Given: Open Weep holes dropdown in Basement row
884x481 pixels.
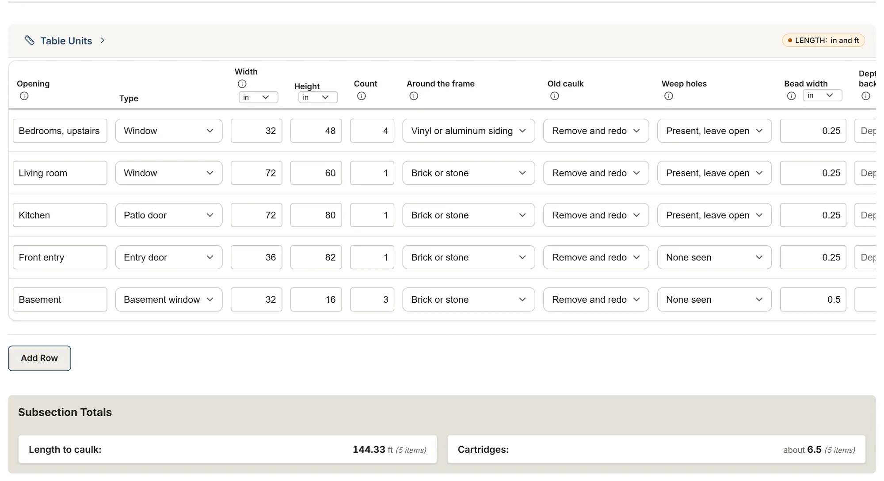Looking at the screenshot, I should 714,300.
